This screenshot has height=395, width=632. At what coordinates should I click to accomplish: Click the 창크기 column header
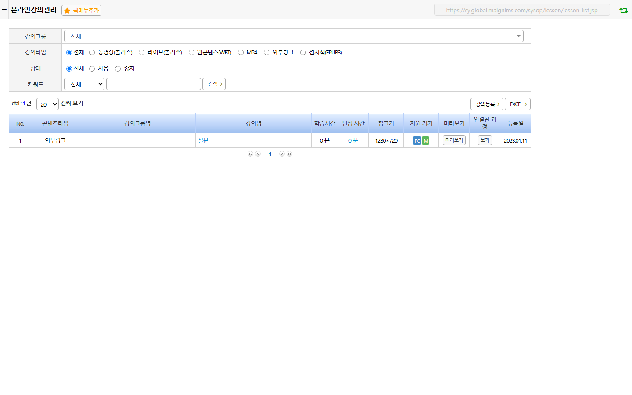(x=386, y=123)
